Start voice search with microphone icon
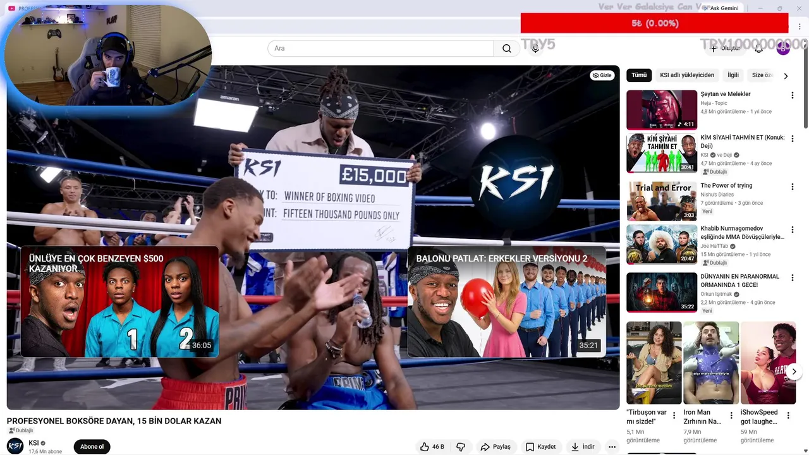Image resolution: width=809 pixels, height=455 pixels. click(535, 49)
